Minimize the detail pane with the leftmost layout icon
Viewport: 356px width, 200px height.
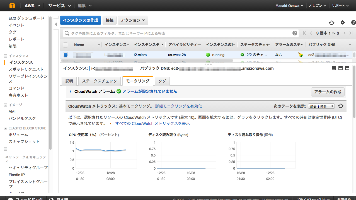[x=334, y=68]
